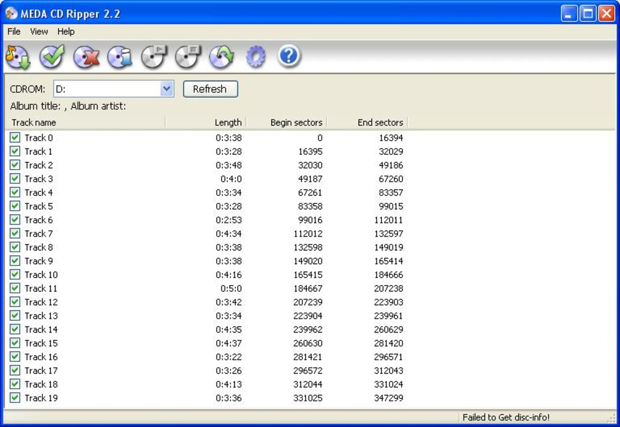Click the green-arrow refresh disc icon
The width and height of the screenshot is (620, 427).
tap(222, 57)
